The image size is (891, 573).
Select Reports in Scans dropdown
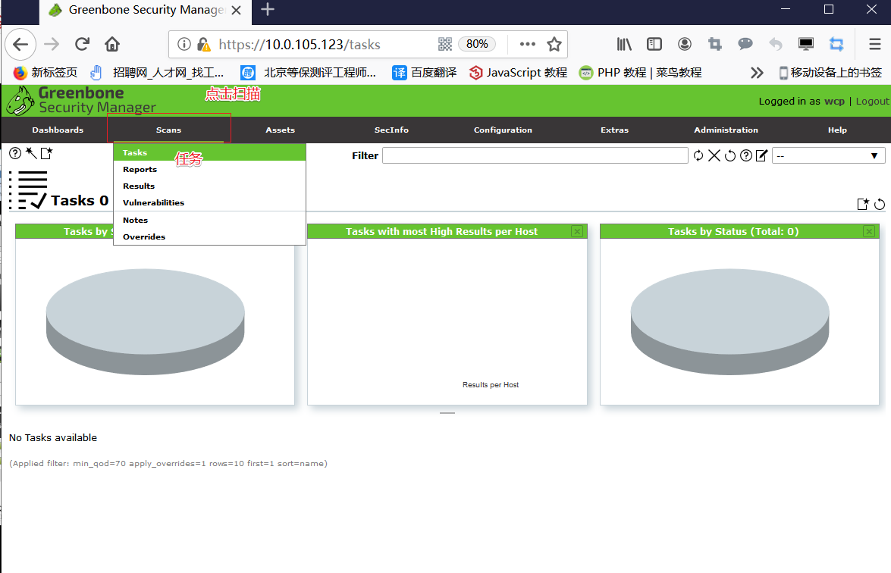[210, 169]
